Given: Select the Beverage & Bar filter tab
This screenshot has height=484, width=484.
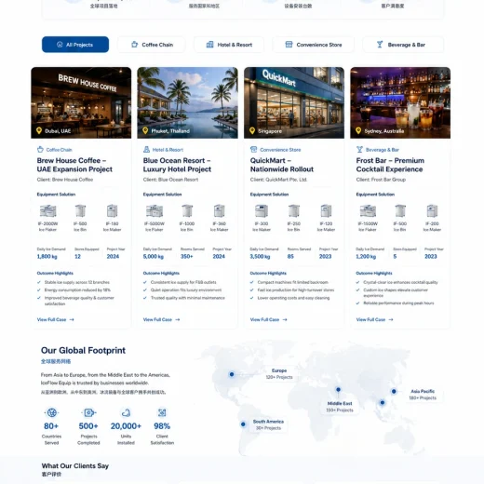Looking at the screenshot, I should click(403, 45).
